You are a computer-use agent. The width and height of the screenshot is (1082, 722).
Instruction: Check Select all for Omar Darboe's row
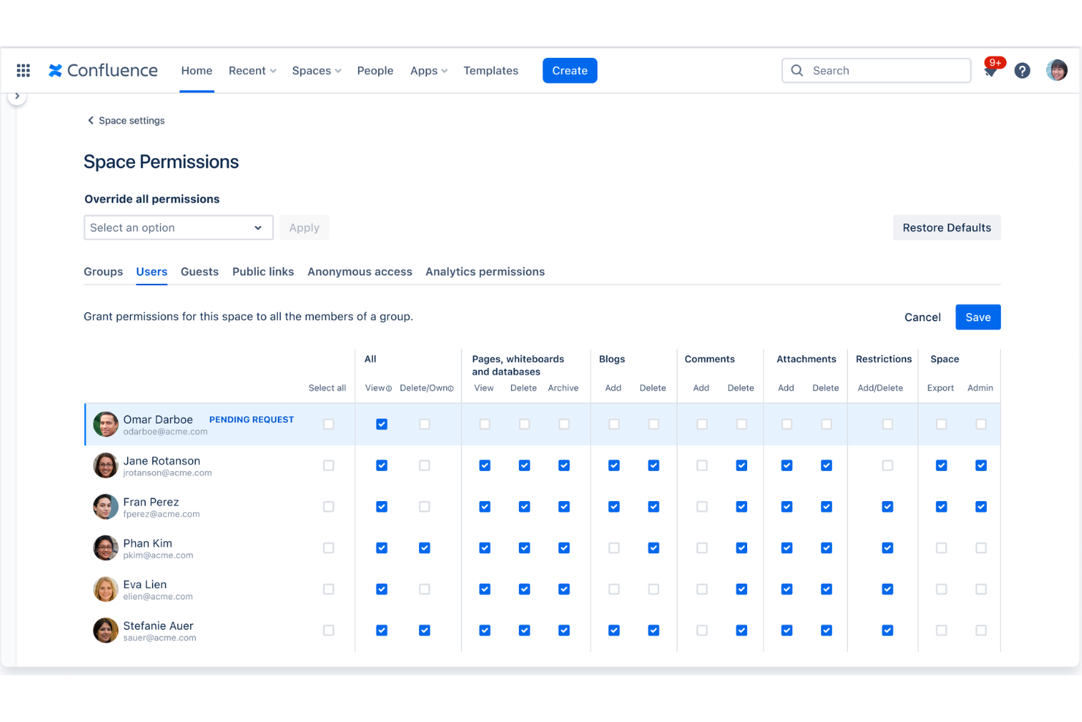click(x=328, y=424)
